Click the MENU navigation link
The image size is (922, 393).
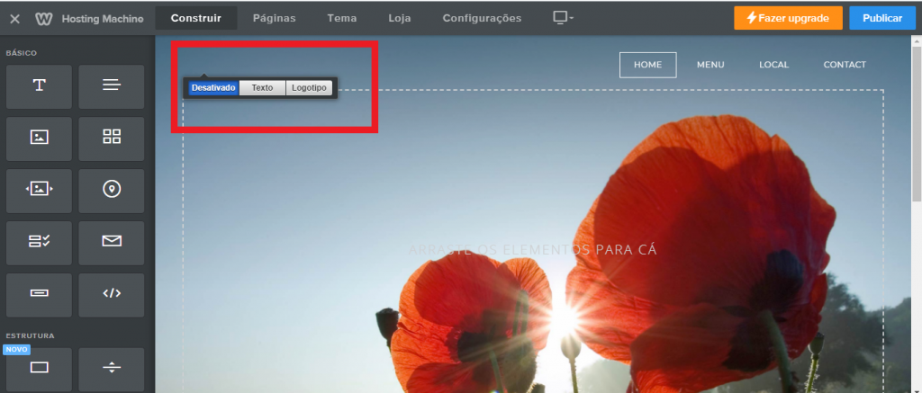click(710, 66)
